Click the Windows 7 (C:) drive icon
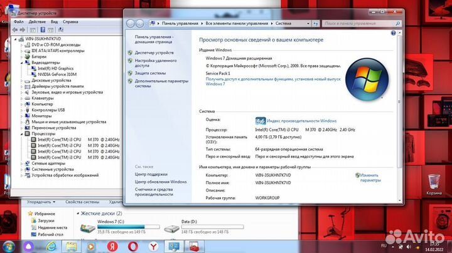This screenshot has width=452, height=253. point(88,229)
